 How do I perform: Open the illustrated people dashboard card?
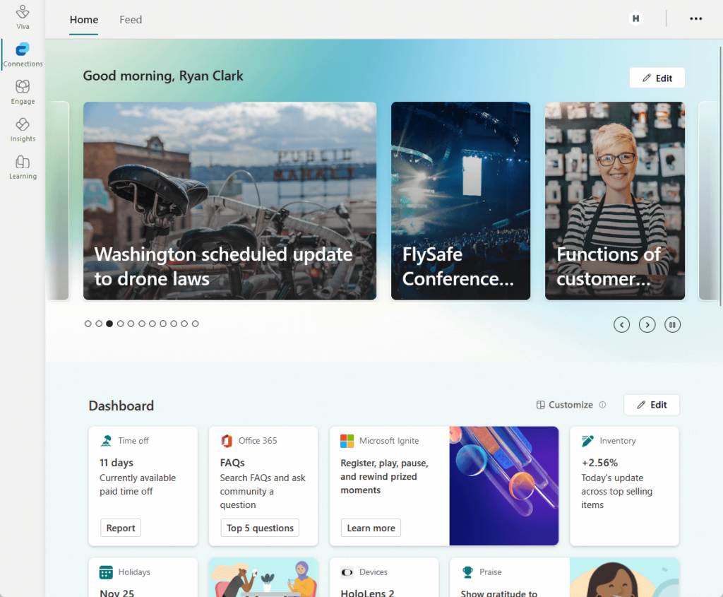click(263, 577)
